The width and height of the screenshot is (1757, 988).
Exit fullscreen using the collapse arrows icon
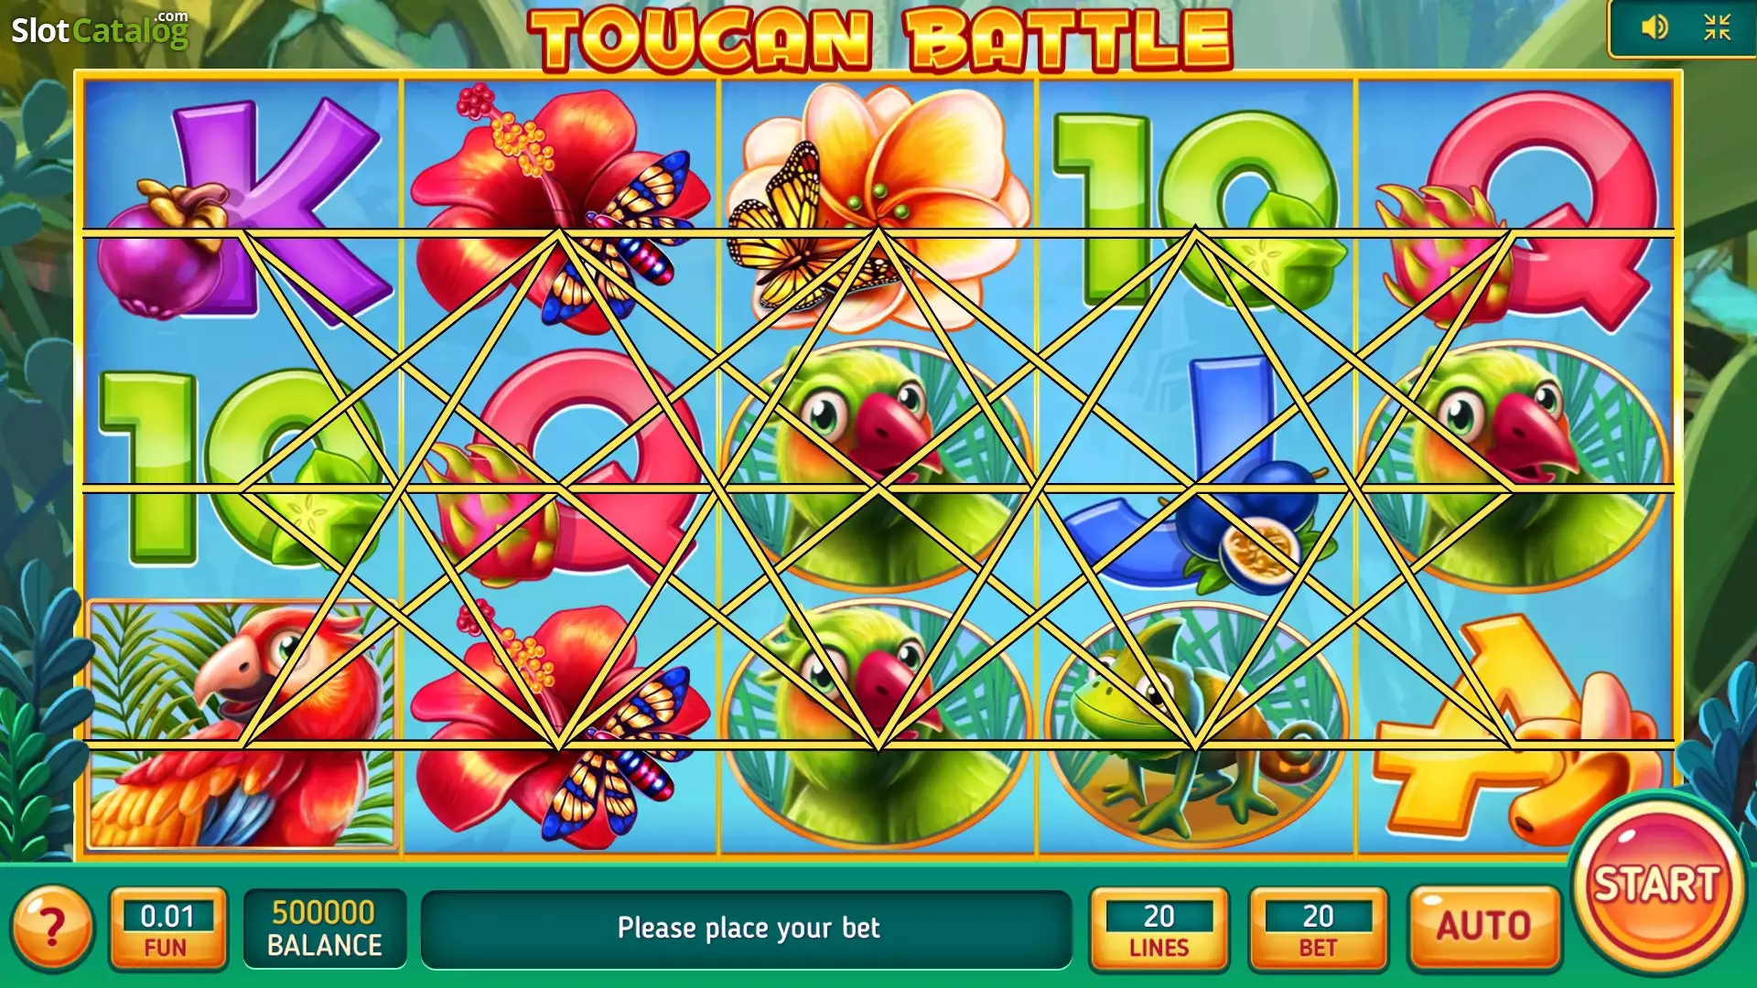pyautogui.click(x=1717, y=27)
